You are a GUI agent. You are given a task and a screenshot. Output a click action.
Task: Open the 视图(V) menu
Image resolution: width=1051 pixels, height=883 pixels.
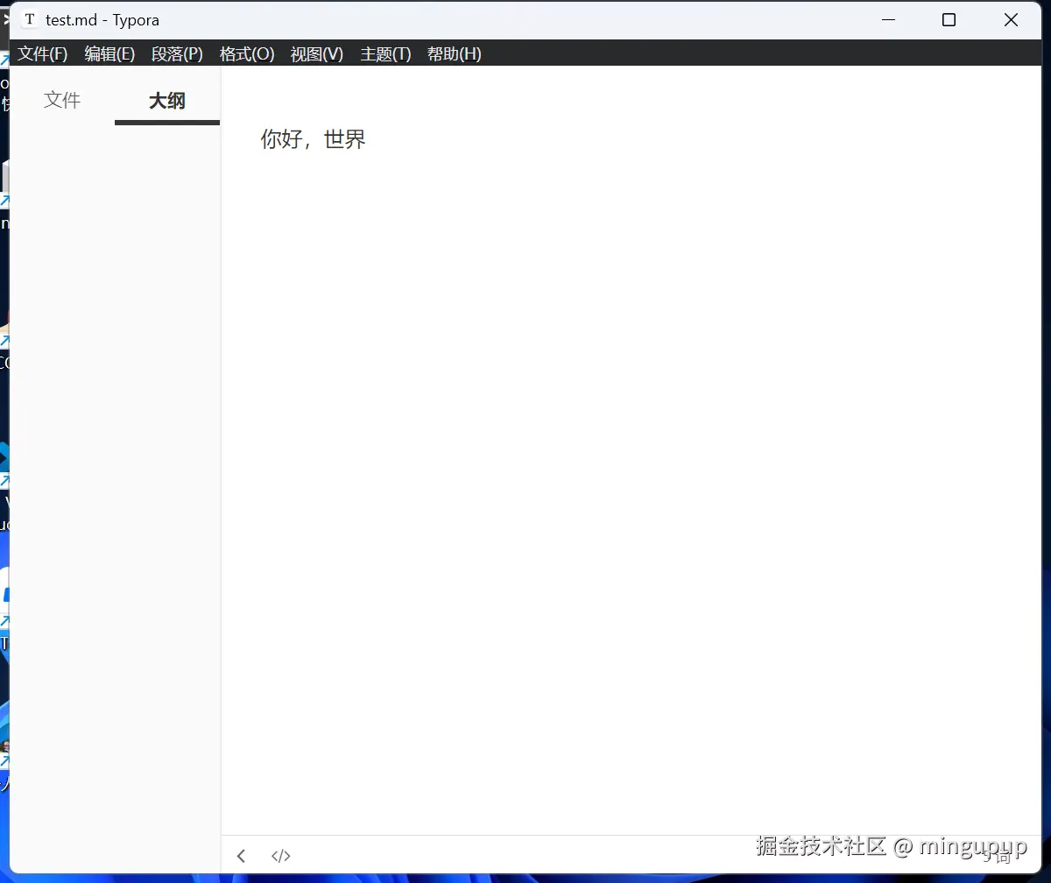point(316,53)
